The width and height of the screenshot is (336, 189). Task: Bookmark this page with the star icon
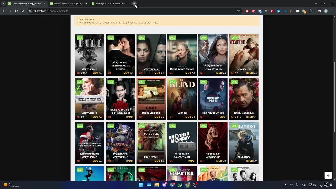(x=238, y=11)
